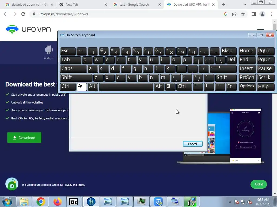Open 7-Zip from the taskbar
This screenshot has width=277, height=207.
(x=74, y=202)
